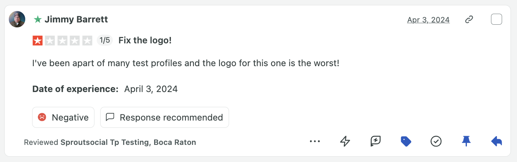Click Sproutsocial Tp Testing, Boca Raton profile
This screenshot has height=162, width=517.
click(x=128, y=143)
